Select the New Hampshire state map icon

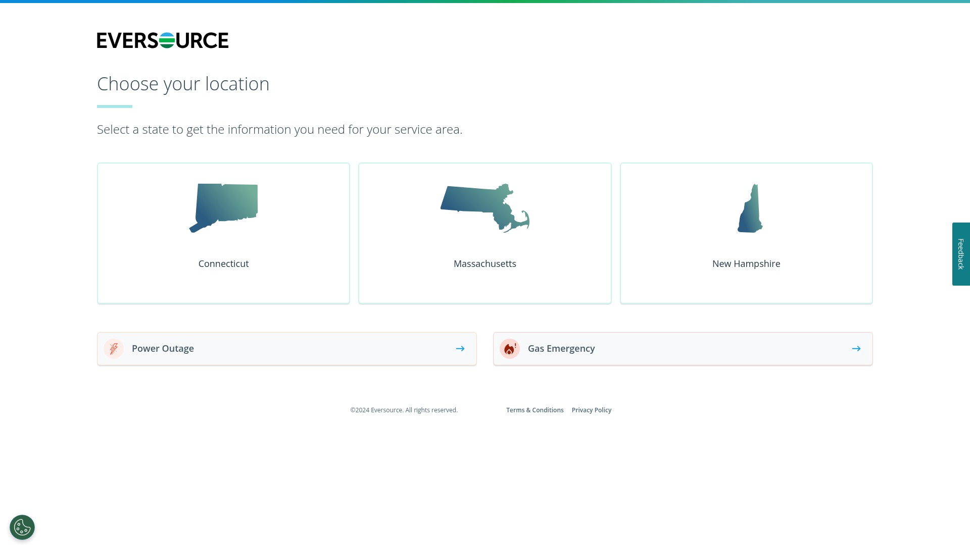[x=750, y=208]
